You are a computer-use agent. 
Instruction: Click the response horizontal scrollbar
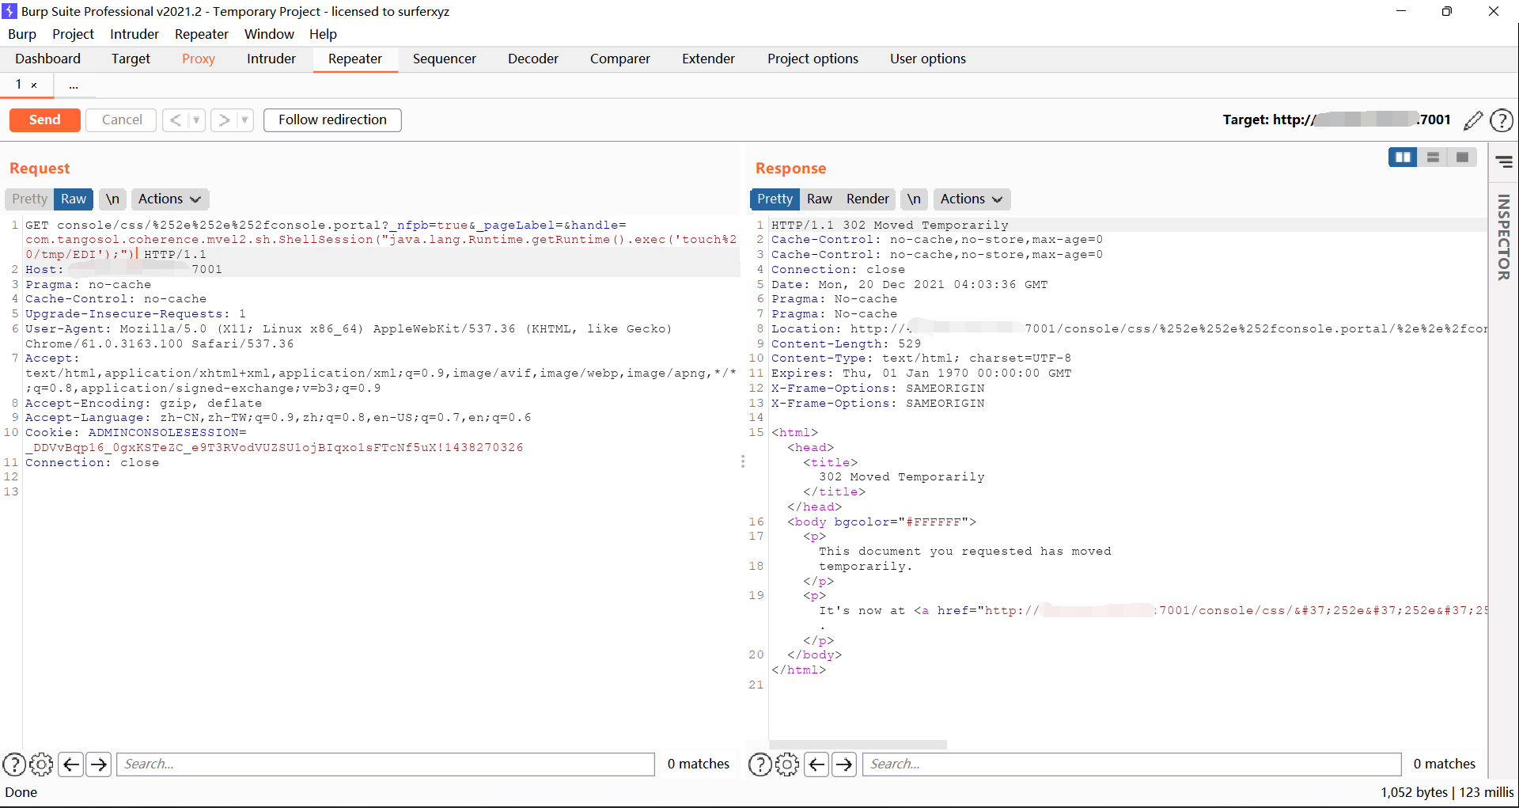pyautogui.click(x=858, y=745)
